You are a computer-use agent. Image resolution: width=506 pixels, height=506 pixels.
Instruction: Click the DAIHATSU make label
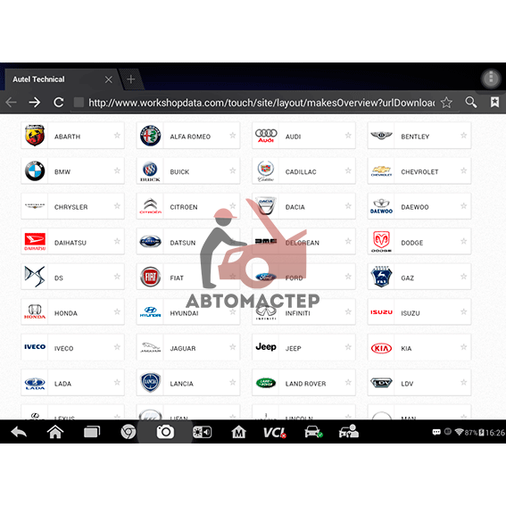71,243
